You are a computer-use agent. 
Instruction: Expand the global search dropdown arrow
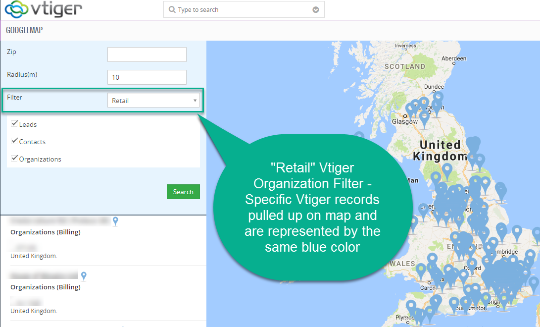click(316, 10)
